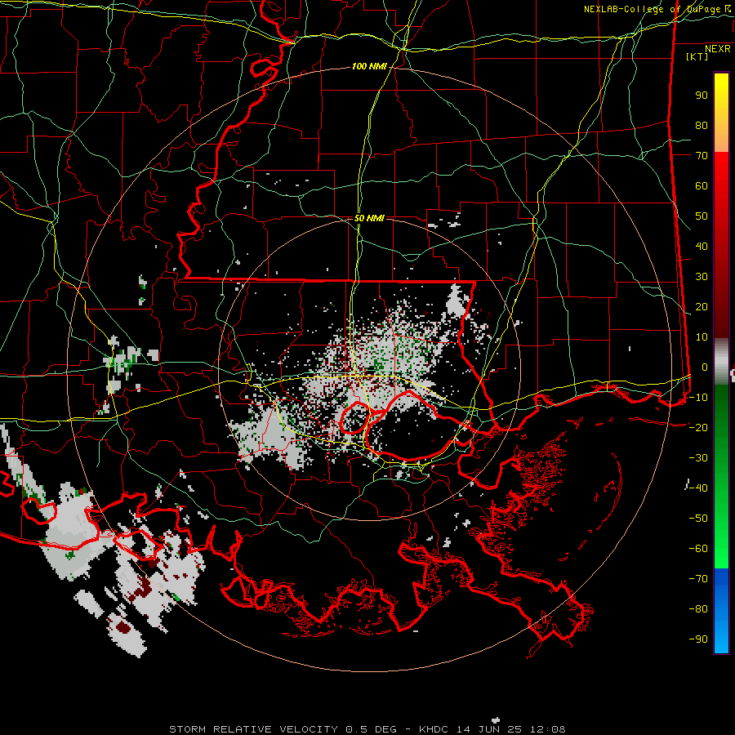Click the "[KT]" units label
Viewport: 735px width, 735px height.
click(697, 56)
